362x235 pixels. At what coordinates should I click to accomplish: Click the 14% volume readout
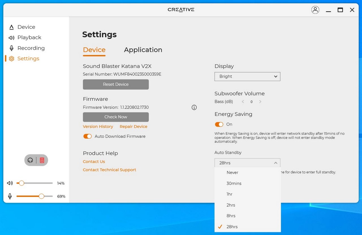pyautogui.click(x=61, y=183)
